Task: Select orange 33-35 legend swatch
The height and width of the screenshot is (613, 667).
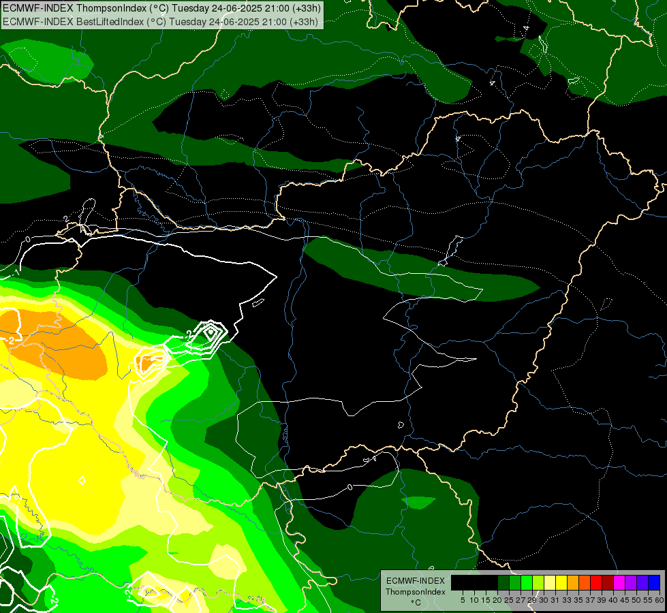Action: 573,582
